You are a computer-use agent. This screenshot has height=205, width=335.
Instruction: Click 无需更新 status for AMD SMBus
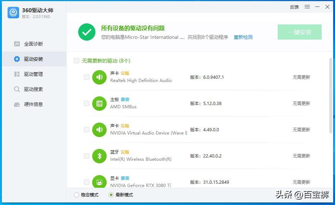pos(301,104)
